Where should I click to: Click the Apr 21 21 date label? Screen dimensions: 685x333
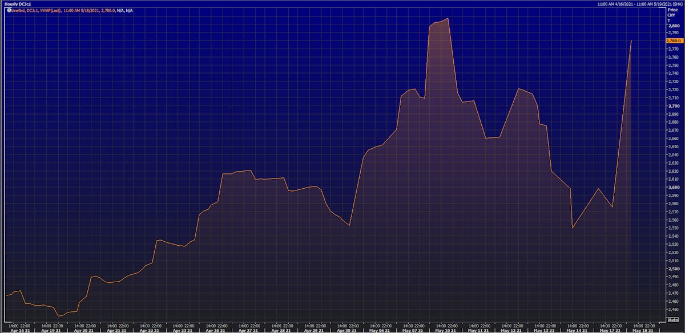(117, 330)
